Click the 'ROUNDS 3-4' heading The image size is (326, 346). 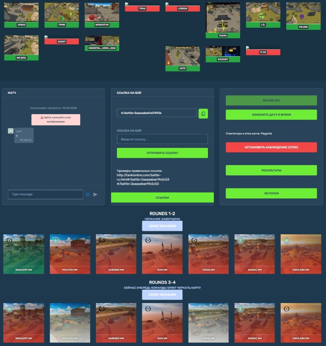(x=162, y=282)
